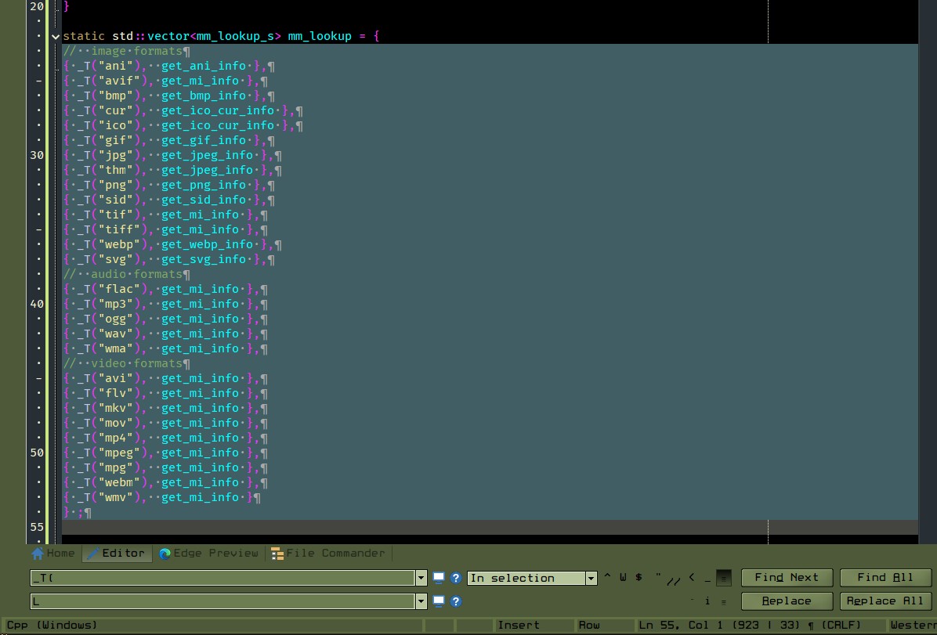
Task: Switch to the File Commander tab
Action: click(x=328, y=553)
